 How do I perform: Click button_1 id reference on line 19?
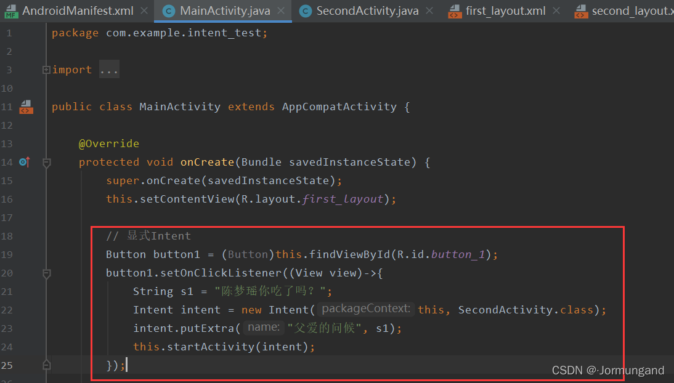point(458,254)
